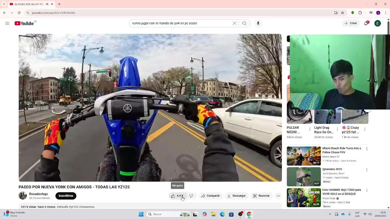Viewport: 390px width, 219px height.
Task: Open Ignasiana 2025 video thumbnail
Action: point(304,177)
